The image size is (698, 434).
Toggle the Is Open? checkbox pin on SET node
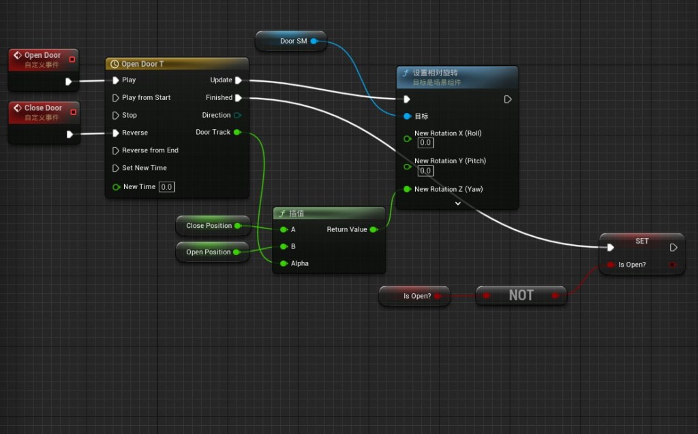pyautogui.click(x=611, y=265)
